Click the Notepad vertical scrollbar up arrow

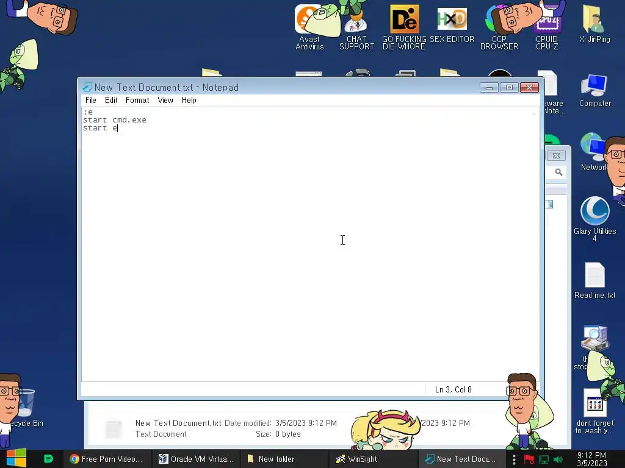tap(533, 113)
